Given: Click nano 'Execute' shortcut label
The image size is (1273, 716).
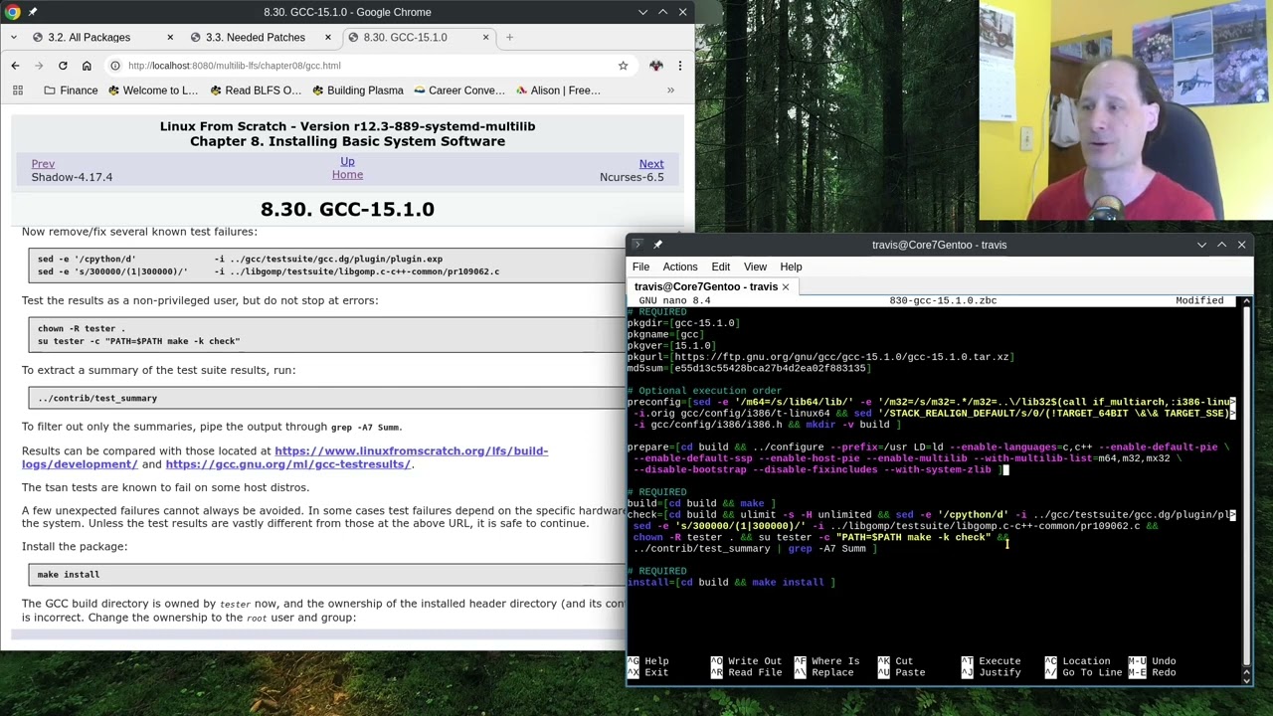Looking at the screenshot, I should [1000, 661].
